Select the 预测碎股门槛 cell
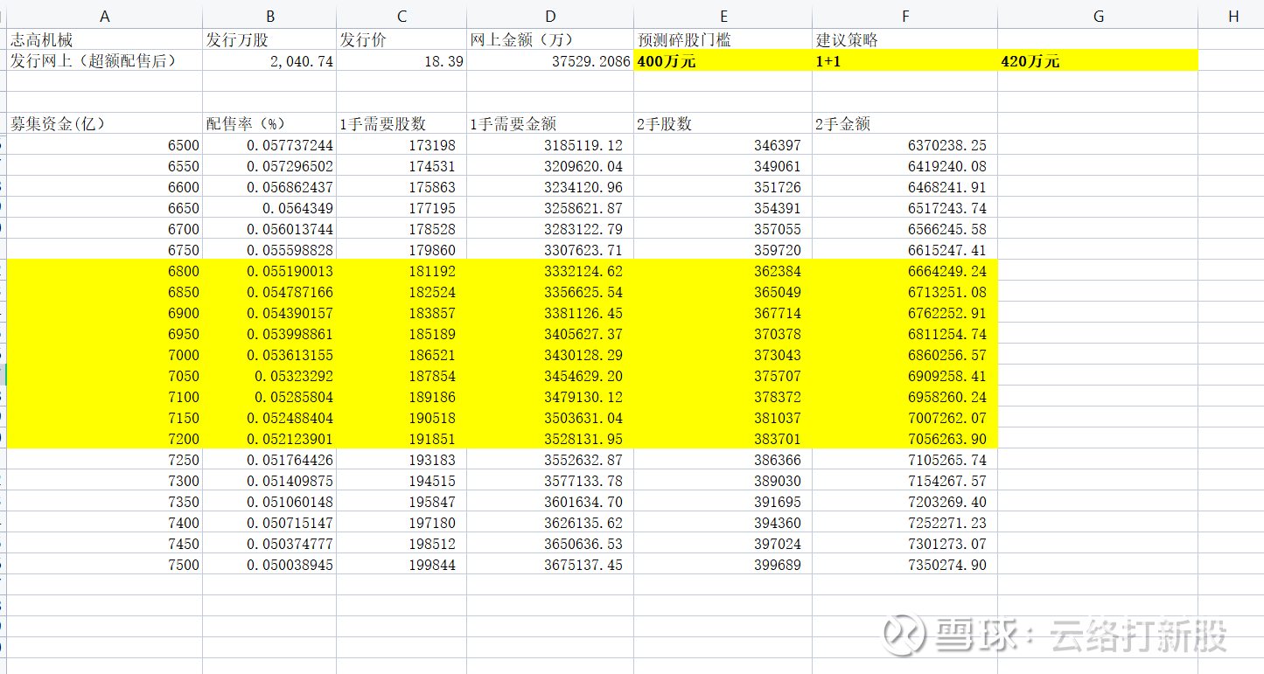Viewport: 1264px width, 674px height. point(723,39)
